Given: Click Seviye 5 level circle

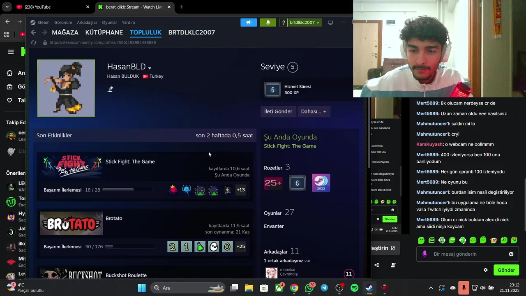Looking at the screenshot, I should coord(293,67).
